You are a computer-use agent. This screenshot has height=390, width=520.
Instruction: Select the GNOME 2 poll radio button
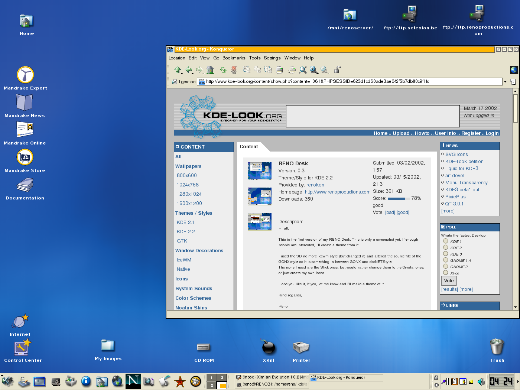pos(445,266)
